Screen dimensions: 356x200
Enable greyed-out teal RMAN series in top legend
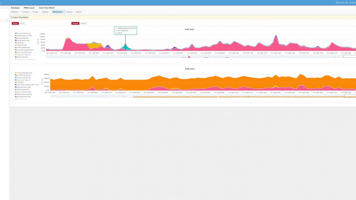[25, 59]
